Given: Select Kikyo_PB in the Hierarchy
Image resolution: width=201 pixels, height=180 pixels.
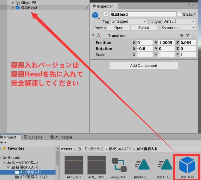Looking at the screenshot, I should click(x=28, y=3).
